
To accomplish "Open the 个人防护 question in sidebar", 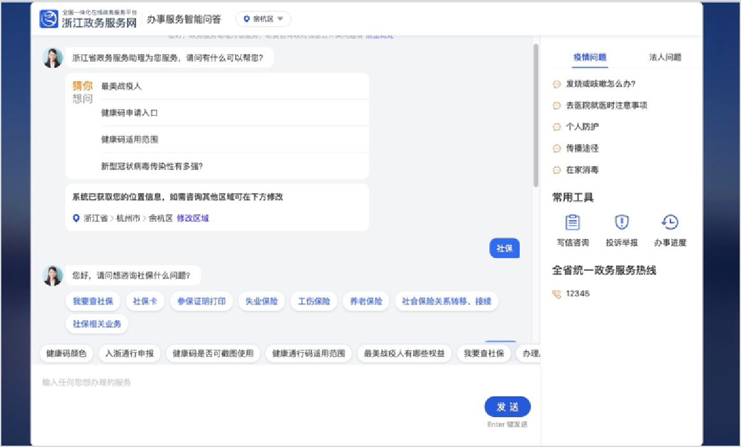I will tap(582, 127).
